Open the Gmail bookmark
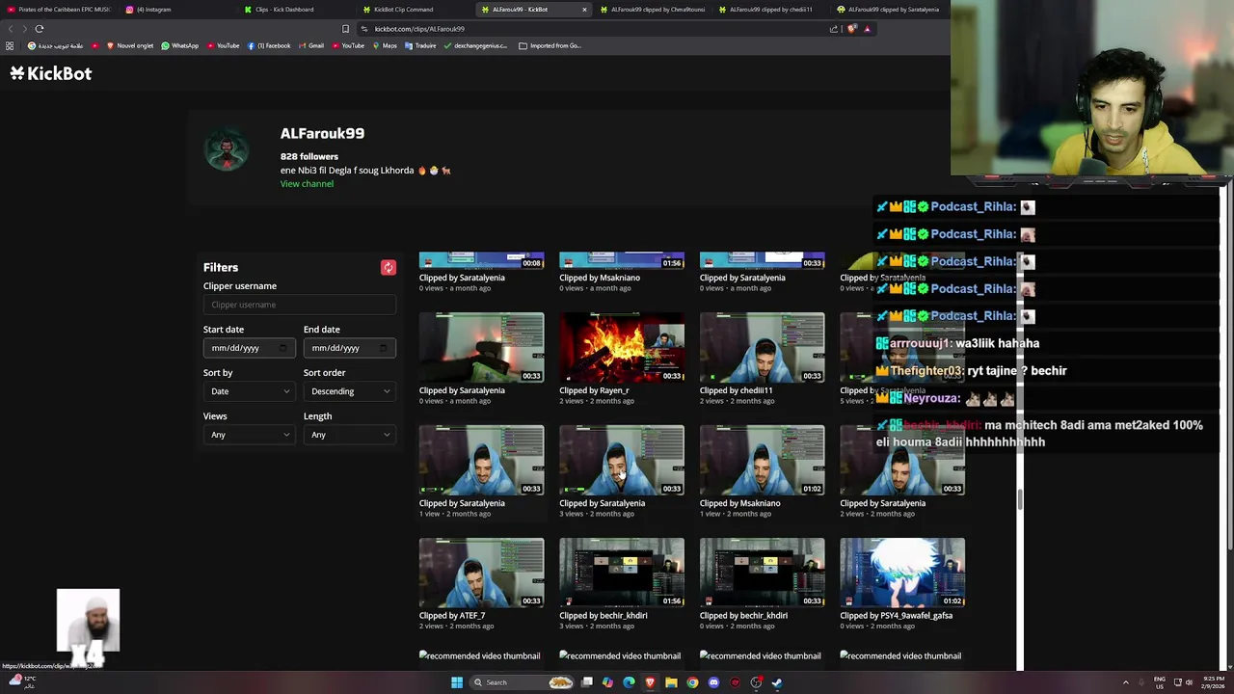 pyautogui.click(x=311, y=45)
